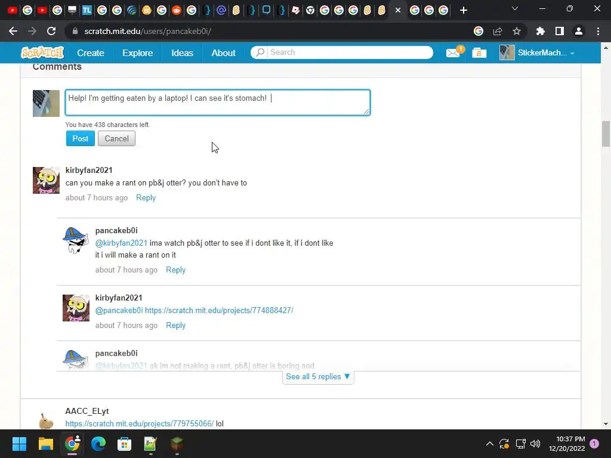Click the scrollbar down arrow
611x458 pixels.
pos(606,424)
